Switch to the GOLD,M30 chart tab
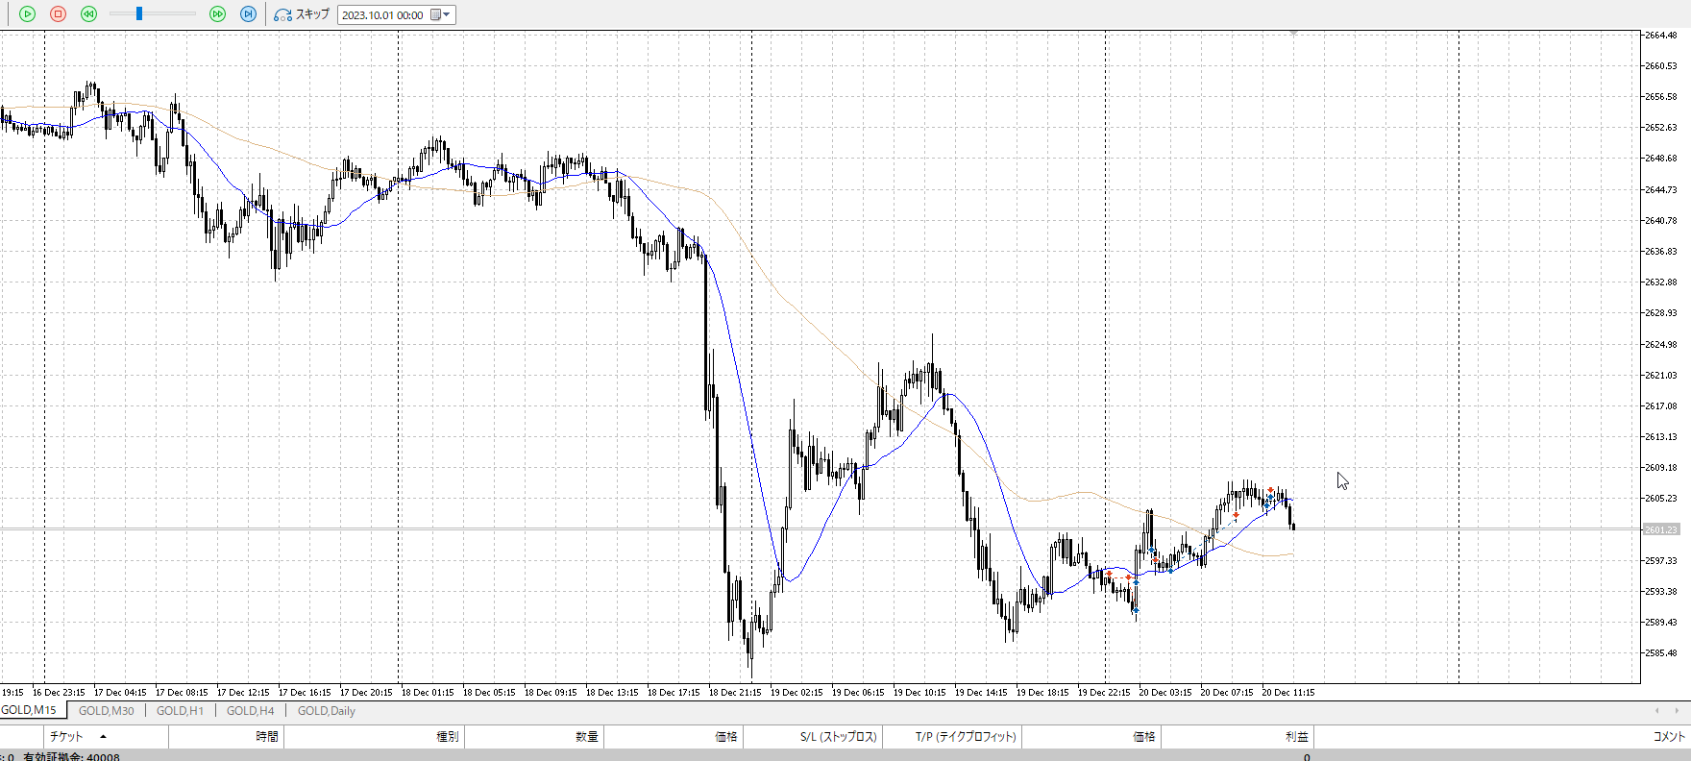This screenshot has width=1691, height=761. (x=106, y=711)
